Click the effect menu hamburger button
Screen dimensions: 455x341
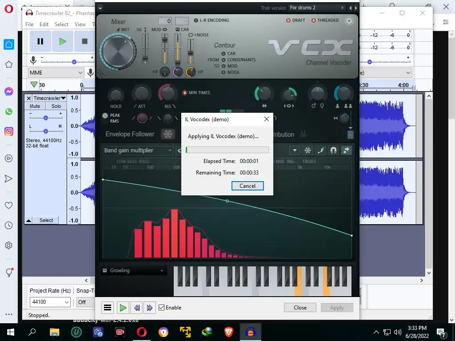pyautogui.click(x=108, y=307)
